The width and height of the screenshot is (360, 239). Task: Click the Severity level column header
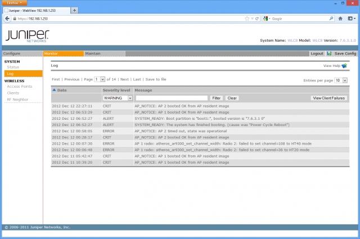click(116, 90)
